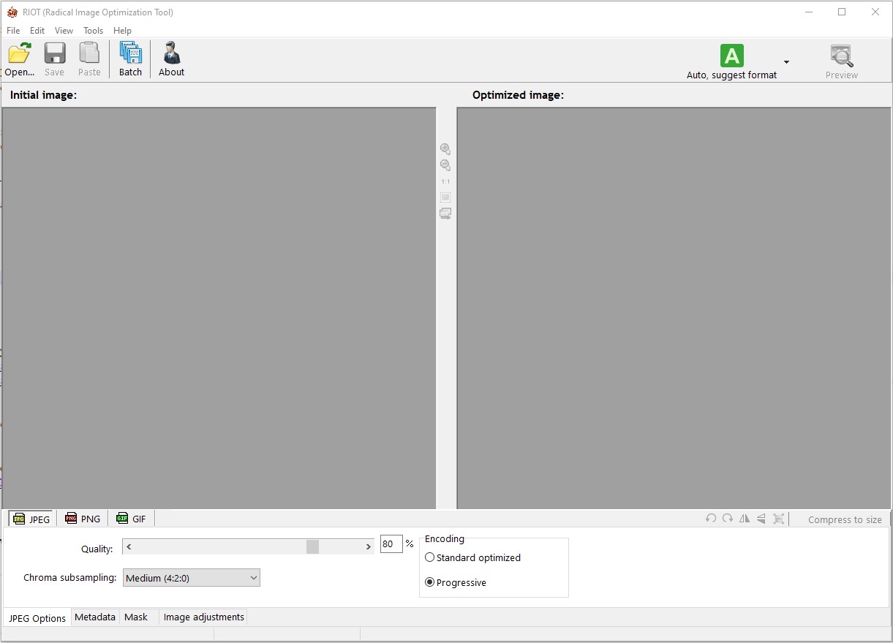Click the green Auto suggest format icon
Viewport: 893px width, 643px height.
point(731,56)
